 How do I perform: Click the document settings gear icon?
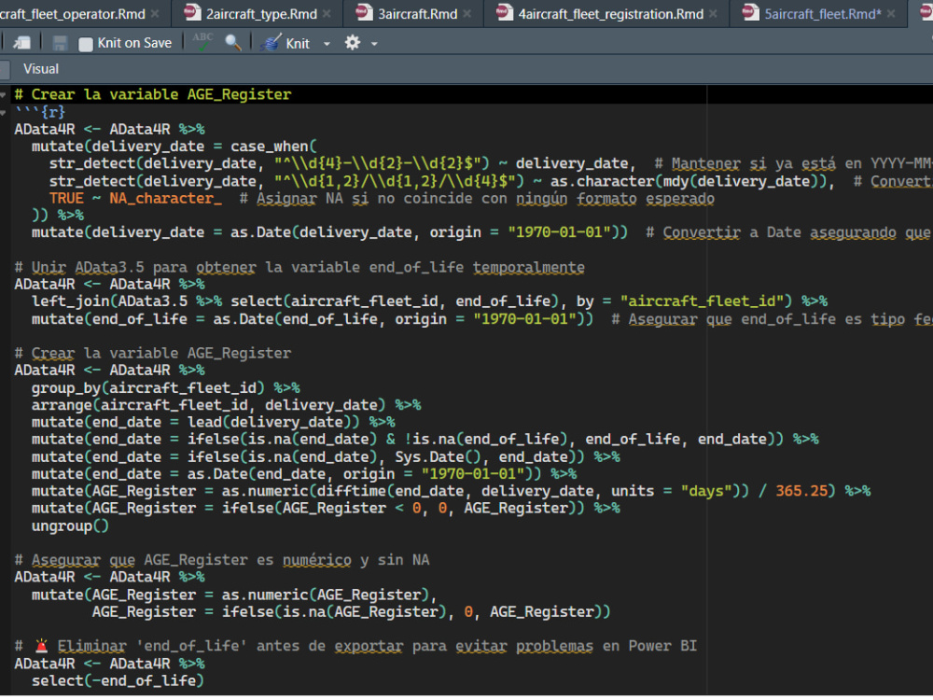point(353,43)
